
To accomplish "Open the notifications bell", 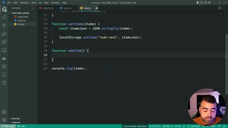I will tap(224, 126).
